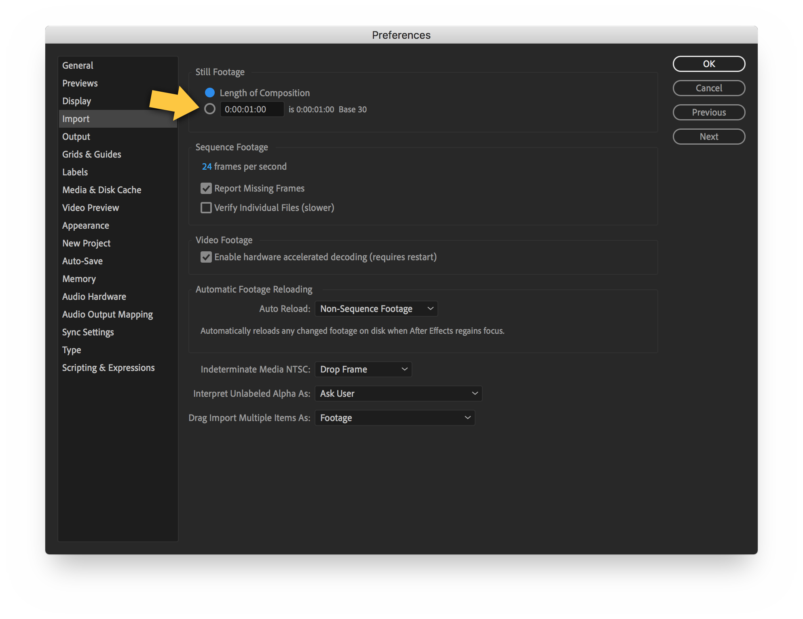Go to Scripting & Expressions preferences
The height and width of the screenshot is (619, 803).
(x=108, y=367)
